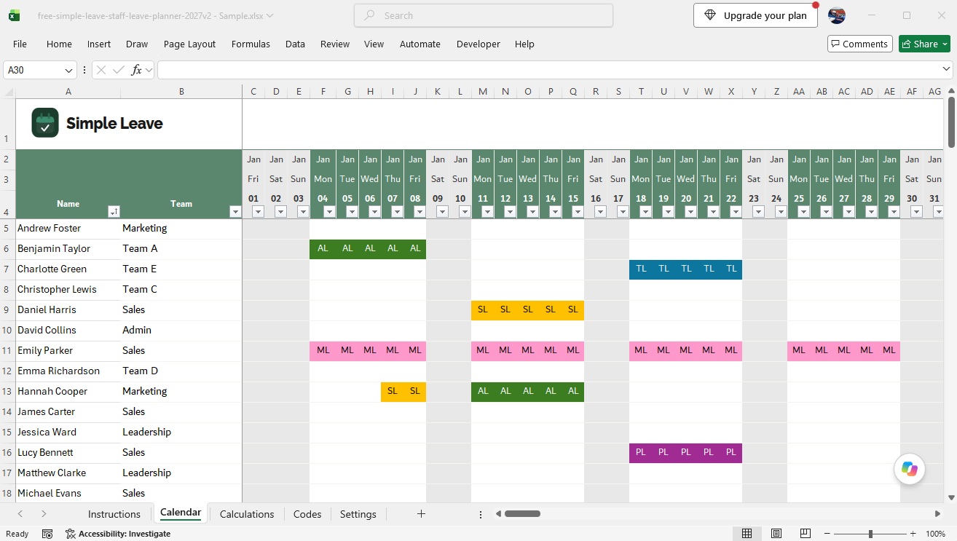This screenshot has height=541, width=957.
Task: Click the Select All corner triangle
Action: click(x=9, y=92)
